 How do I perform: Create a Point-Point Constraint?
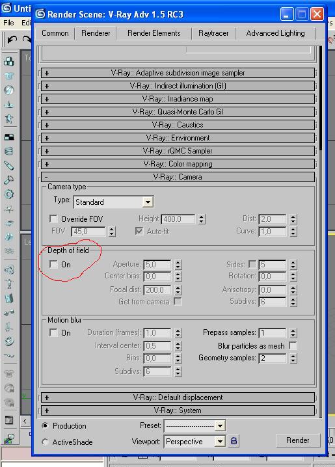(9, 312)
